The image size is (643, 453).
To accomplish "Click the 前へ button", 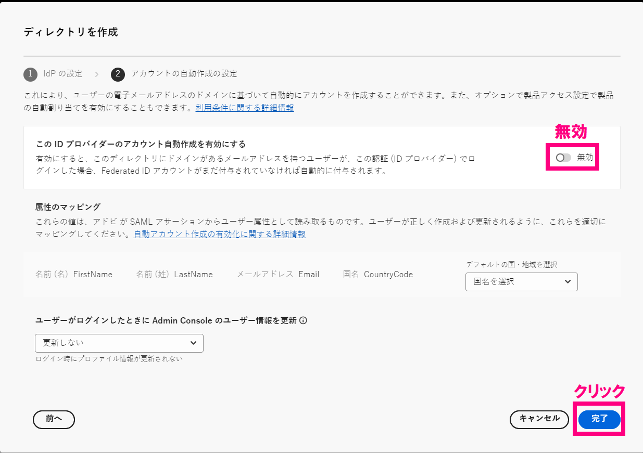I will coord(54,419).
